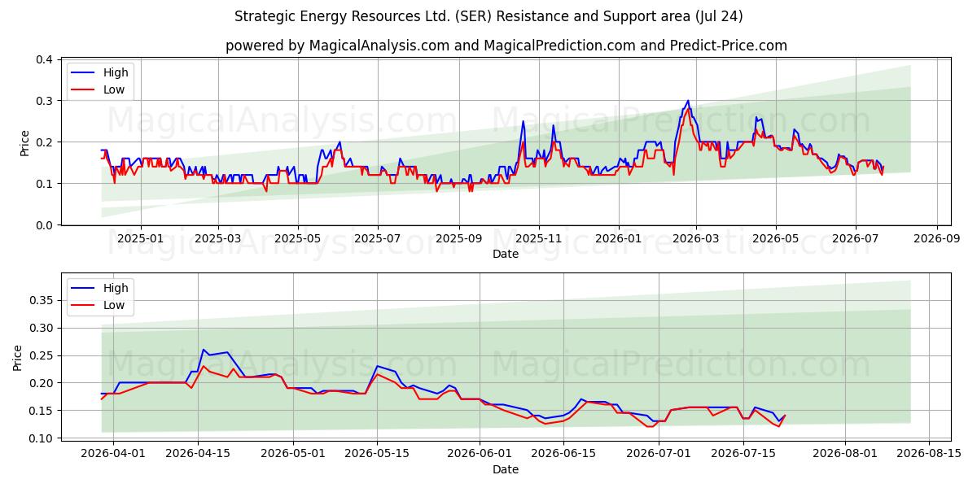Click the '0.0' y-axis label in top chart
The width and height of the screenshot is (977, 488).
pyautogui.click(x=45, y=225)
